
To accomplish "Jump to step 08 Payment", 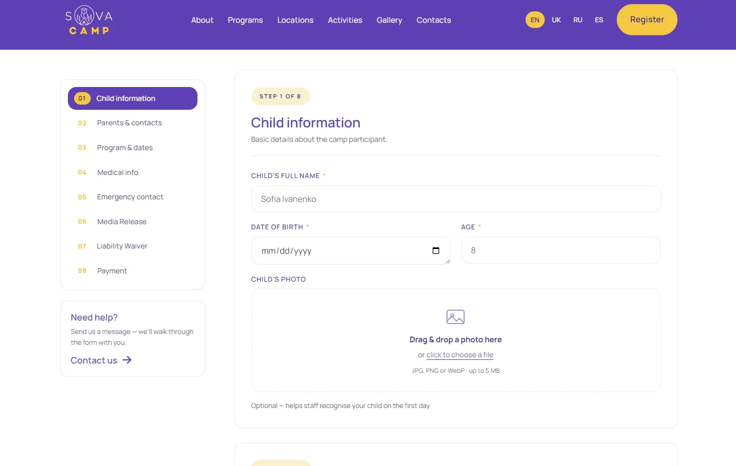I will (133, 271).
